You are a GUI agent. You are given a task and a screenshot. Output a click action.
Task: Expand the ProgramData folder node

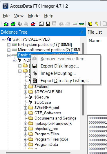point(25,145)
